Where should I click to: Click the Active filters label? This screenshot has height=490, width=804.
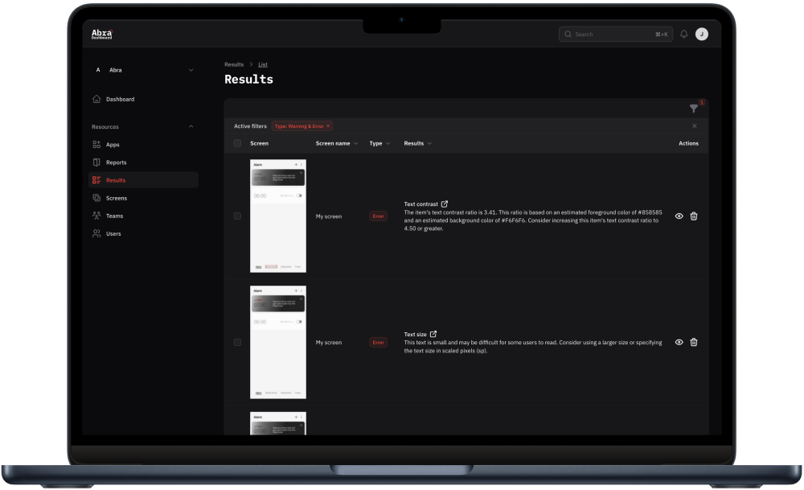pyautogui.click(x=250, y=126)
